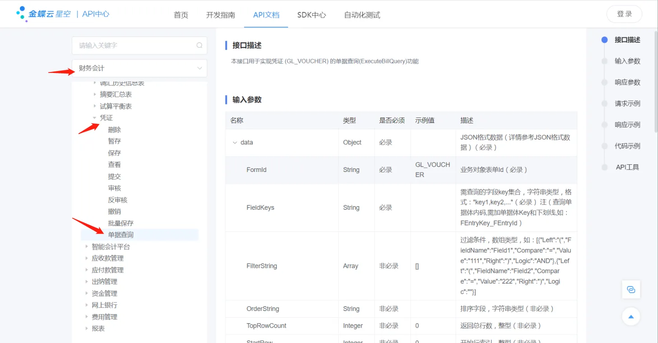Open the 提交 API item

(x=115, y=176)
